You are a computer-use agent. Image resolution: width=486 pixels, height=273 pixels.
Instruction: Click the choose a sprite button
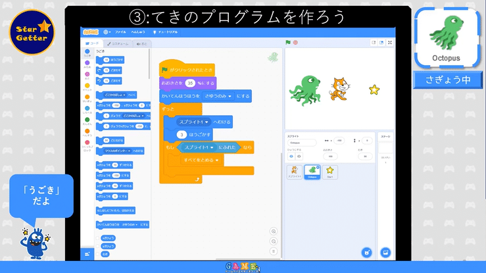(367, 252)
